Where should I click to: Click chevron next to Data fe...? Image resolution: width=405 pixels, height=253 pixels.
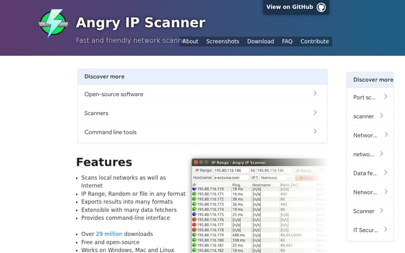[x=385, y=173]
